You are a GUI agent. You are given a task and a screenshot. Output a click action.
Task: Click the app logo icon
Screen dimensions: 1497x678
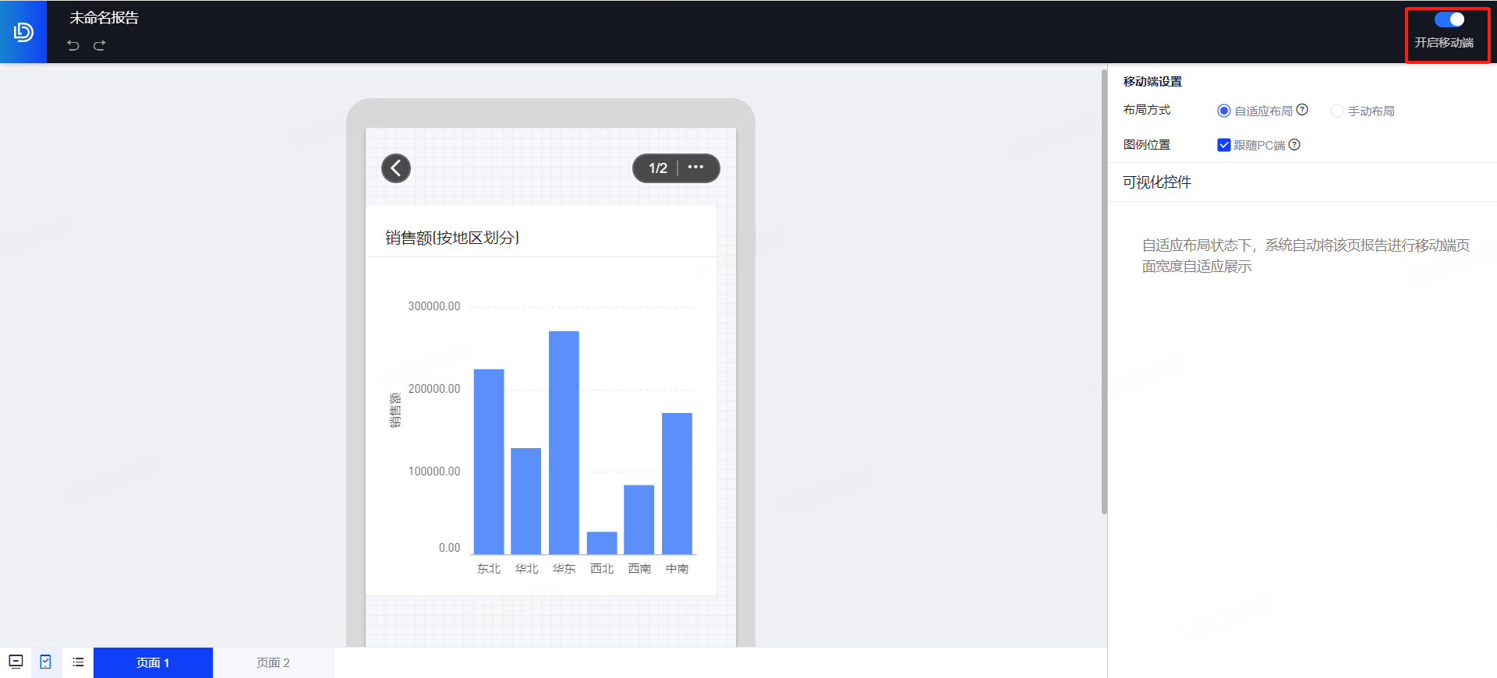(23, 32)
